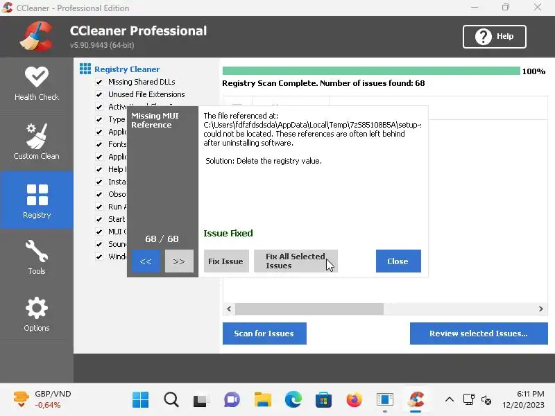555x416 pixels.
Task: Launch Firefox from the taskbar
Action: (x=355, y=400)
